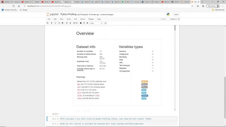Click the localhost address bar
226x127 pixels.
(x=107, y=6)
